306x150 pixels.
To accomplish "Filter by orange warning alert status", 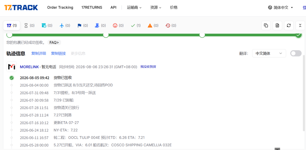I will click(153, 25).
